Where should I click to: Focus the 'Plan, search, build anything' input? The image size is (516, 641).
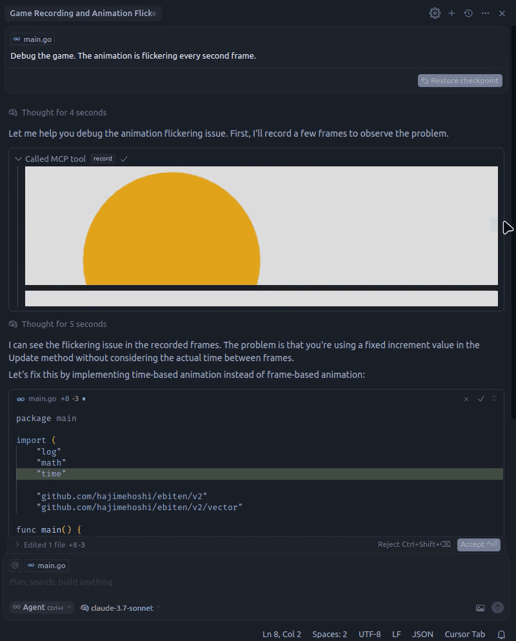[x=255, y=582]
